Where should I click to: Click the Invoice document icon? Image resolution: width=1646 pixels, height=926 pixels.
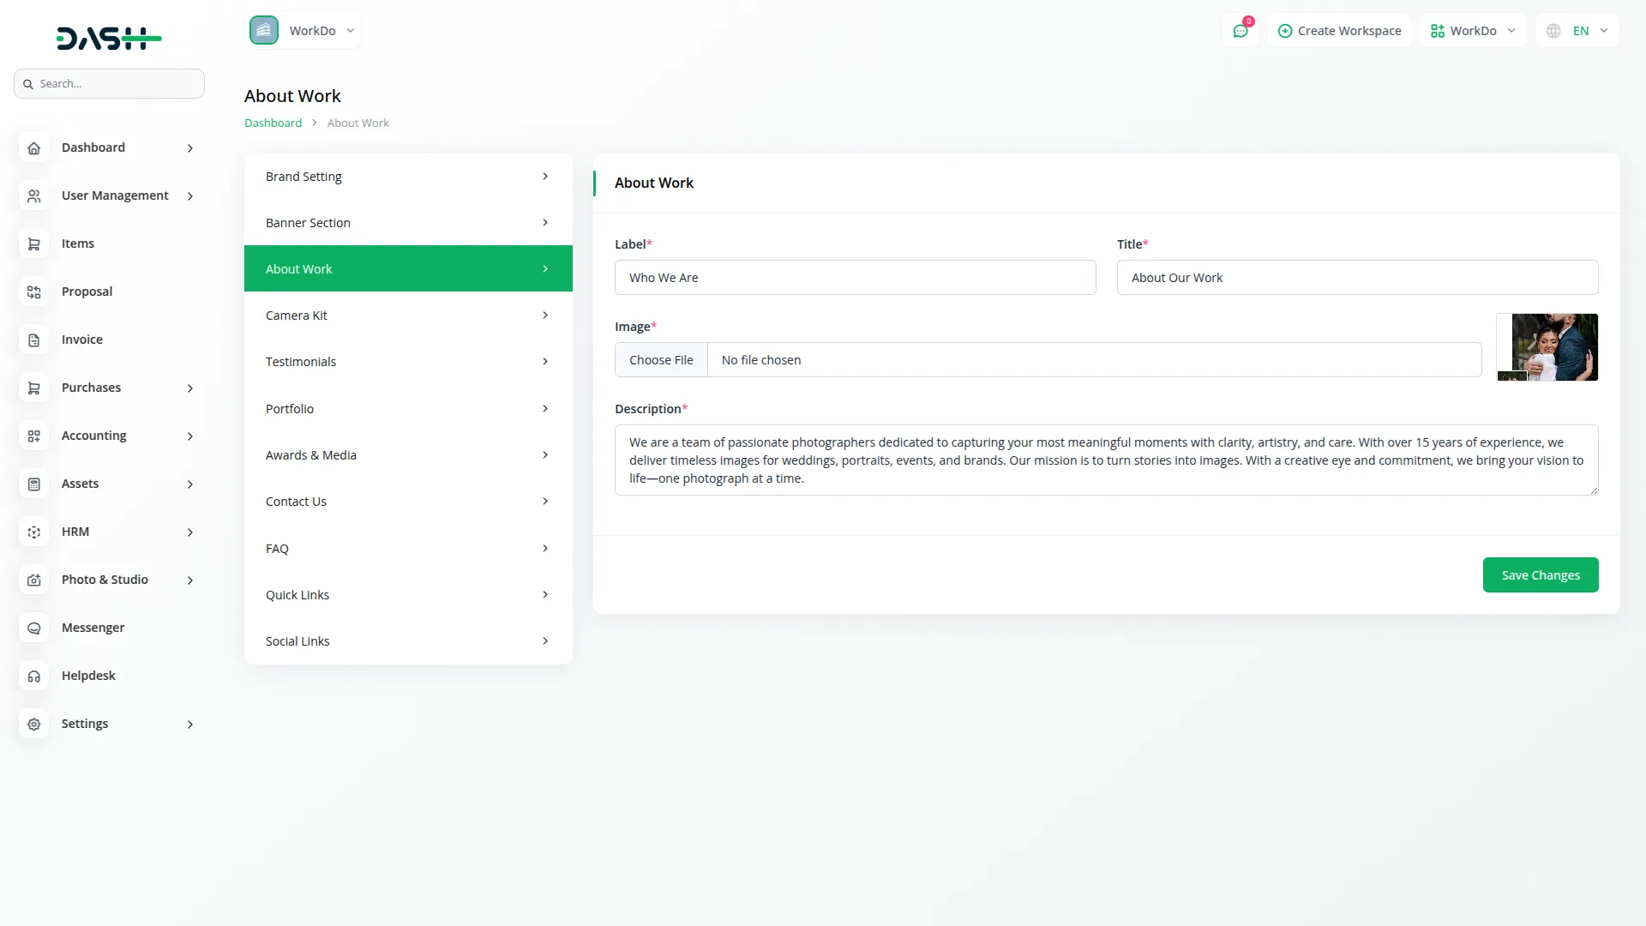tap(34, 340)
